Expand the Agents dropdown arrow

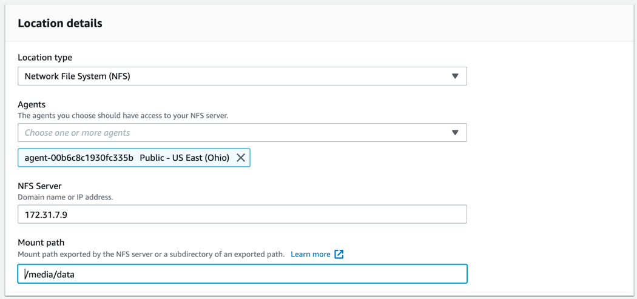tap(455, 132)
